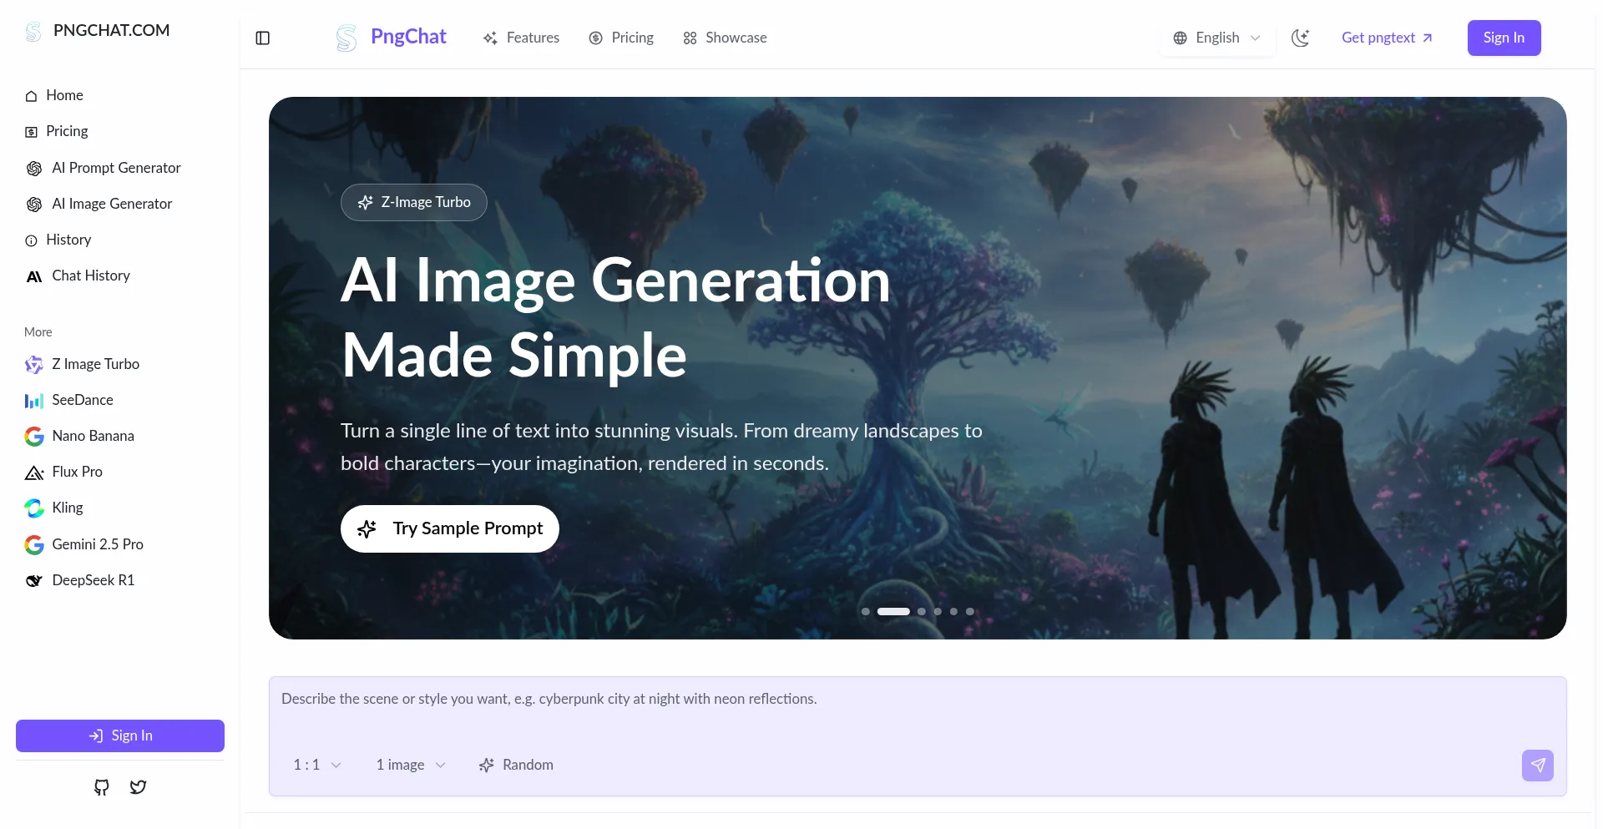
Task: Jump to third carousel slide dot
Action: (x=922, y=612)
